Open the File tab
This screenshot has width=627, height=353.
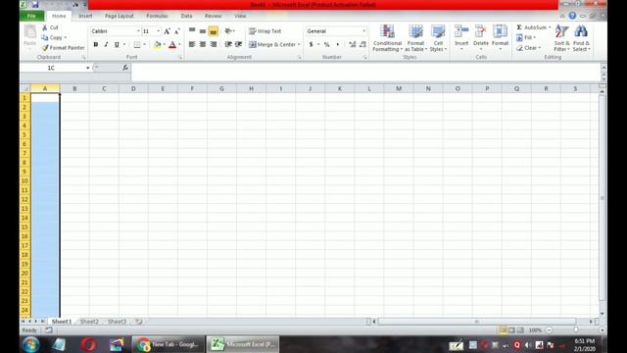(32, 16)
